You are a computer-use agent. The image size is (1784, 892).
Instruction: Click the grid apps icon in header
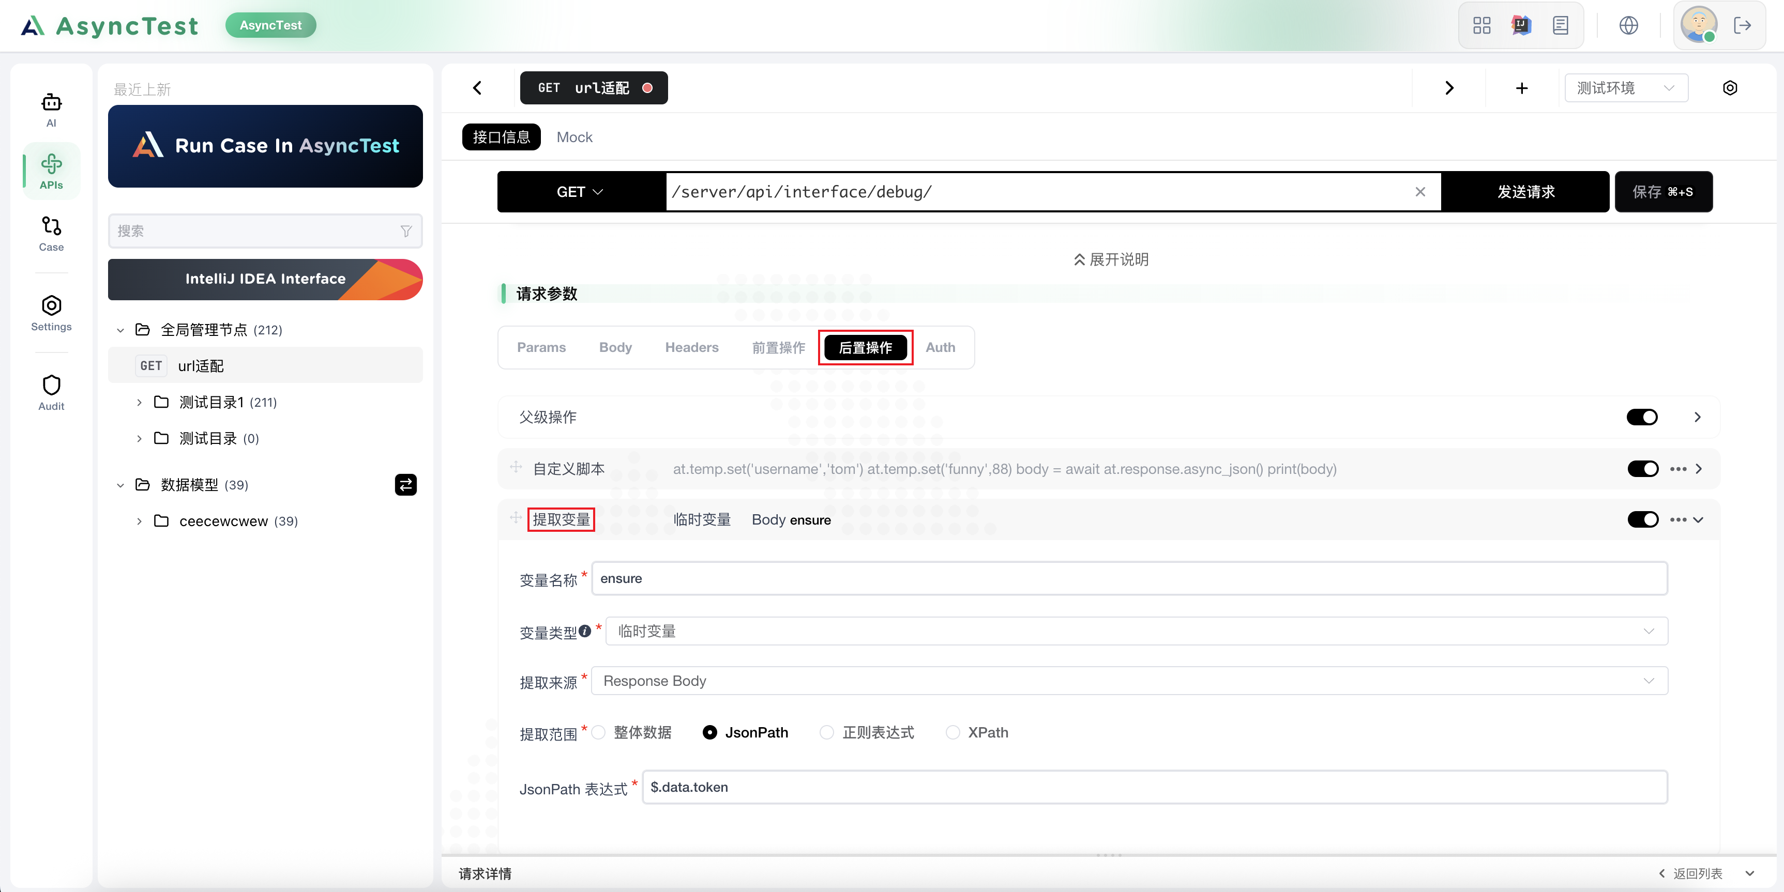1481,26
